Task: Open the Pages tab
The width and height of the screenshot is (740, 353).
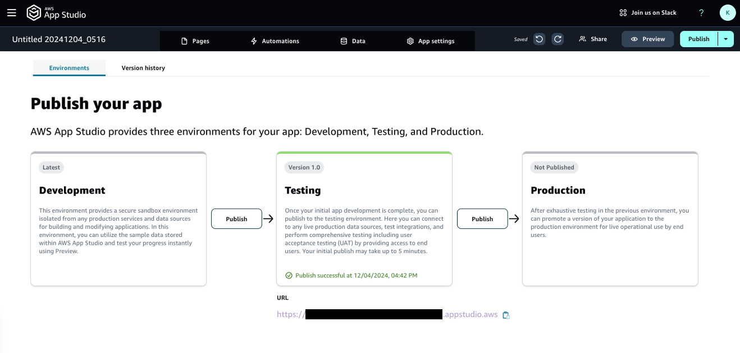Action: point(195,41)
